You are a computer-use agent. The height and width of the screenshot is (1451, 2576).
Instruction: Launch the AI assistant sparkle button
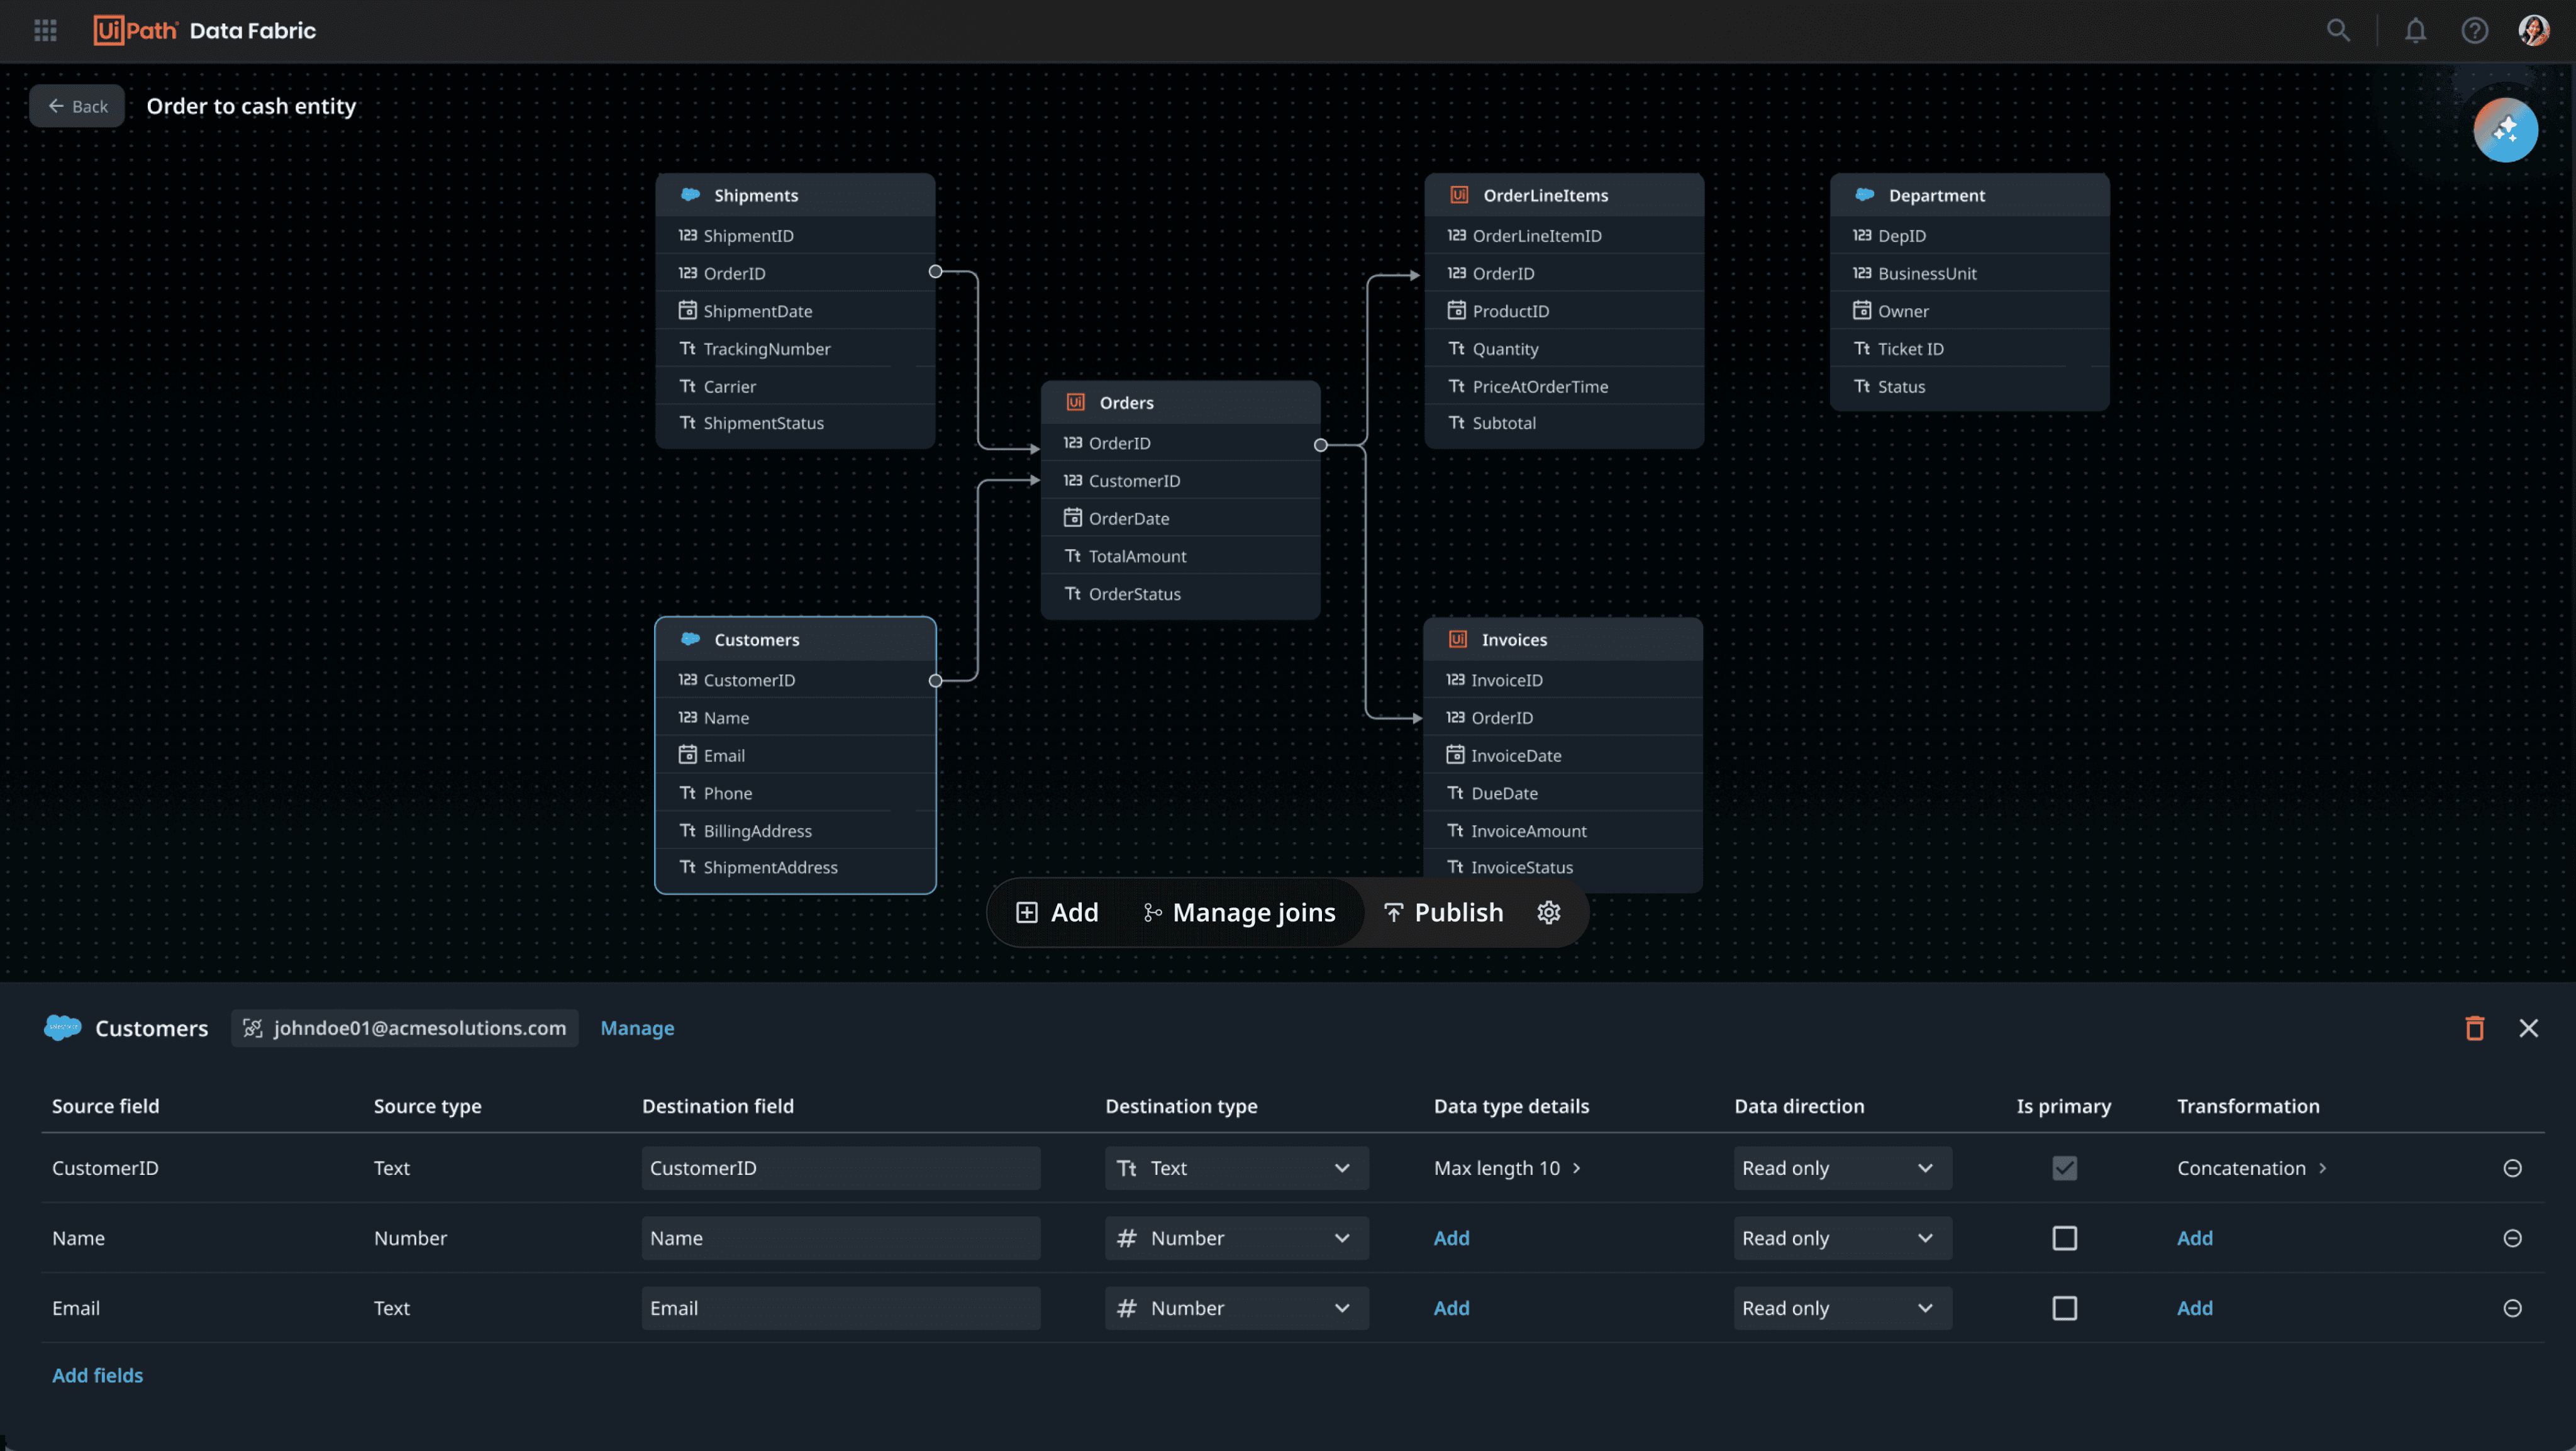pos(2504,130)
